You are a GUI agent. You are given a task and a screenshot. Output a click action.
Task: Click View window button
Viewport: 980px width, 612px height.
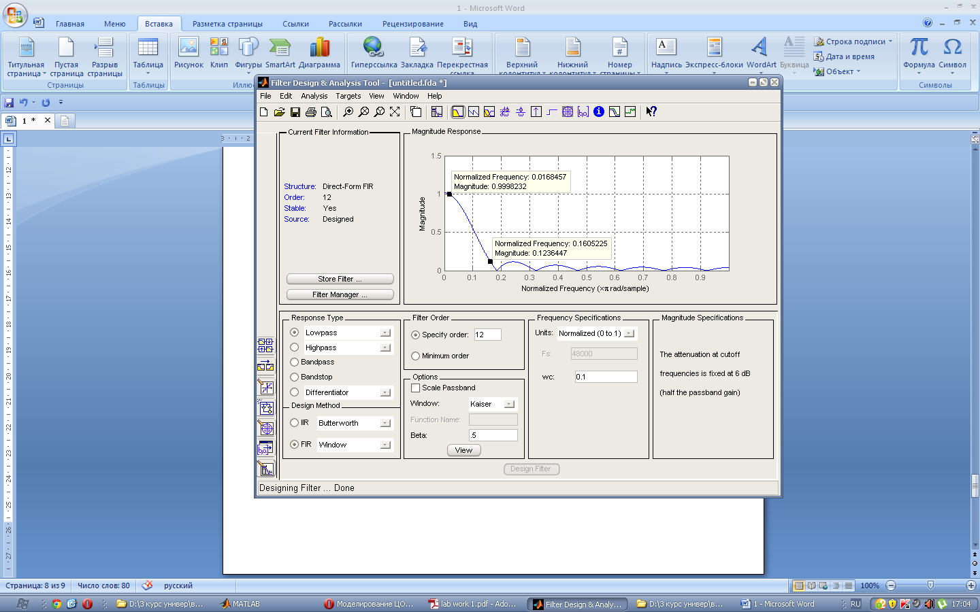[463, 450]
